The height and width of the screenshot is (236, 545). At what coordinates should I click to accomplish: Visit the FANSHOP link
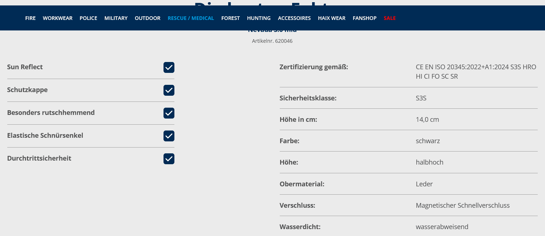pyautogui.click(x=364, y=18)
